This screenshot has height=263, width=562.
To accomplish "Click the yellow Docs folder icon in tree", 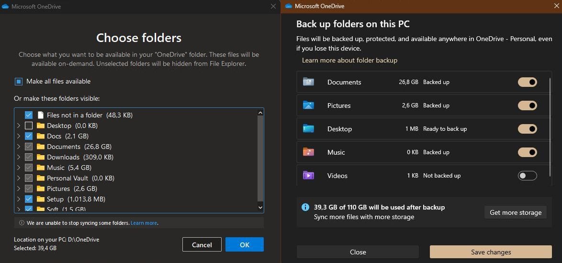I will [41, 136].
